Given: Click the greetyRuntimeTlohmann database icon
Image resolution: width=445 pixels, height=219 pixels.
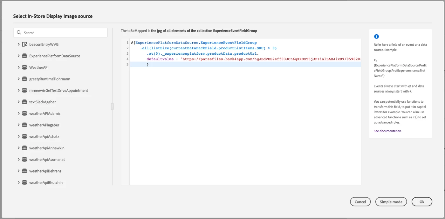Looking at the screenshot, I should pyautogui.click(x=24, y=79).
